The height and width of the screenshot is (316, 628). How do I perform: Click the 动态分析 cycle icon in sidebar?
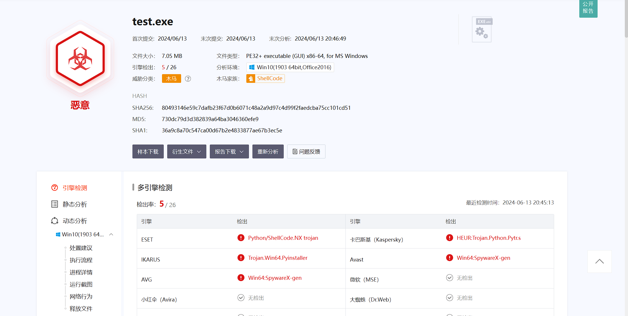(x=54, y=221)
